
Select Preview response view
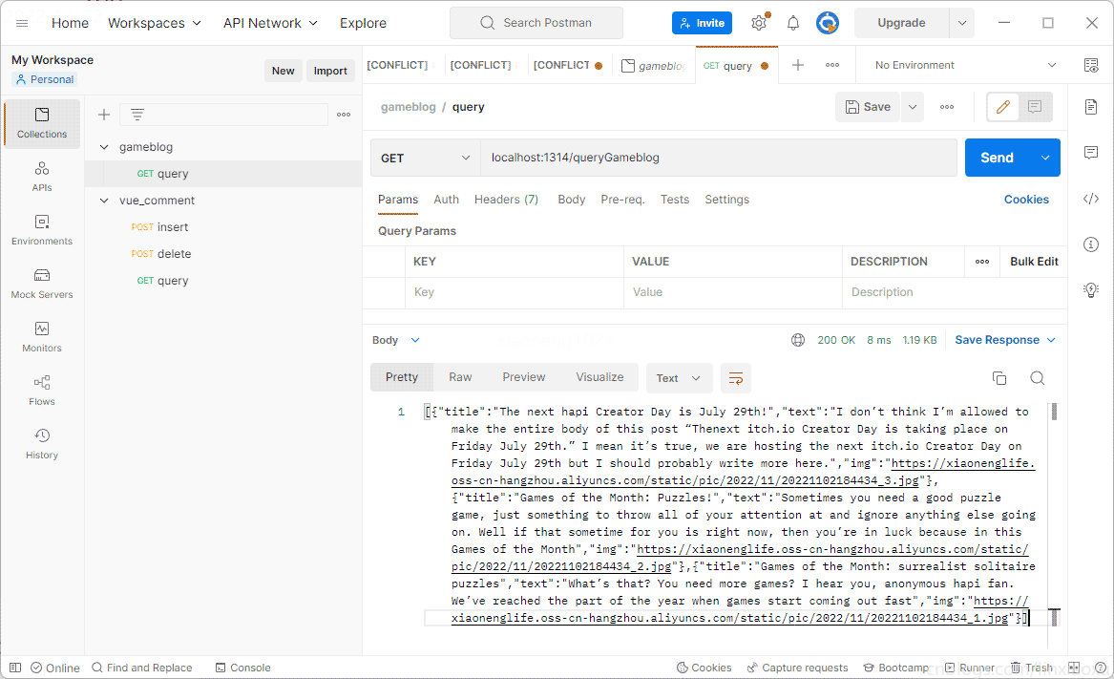coord(524,377)
